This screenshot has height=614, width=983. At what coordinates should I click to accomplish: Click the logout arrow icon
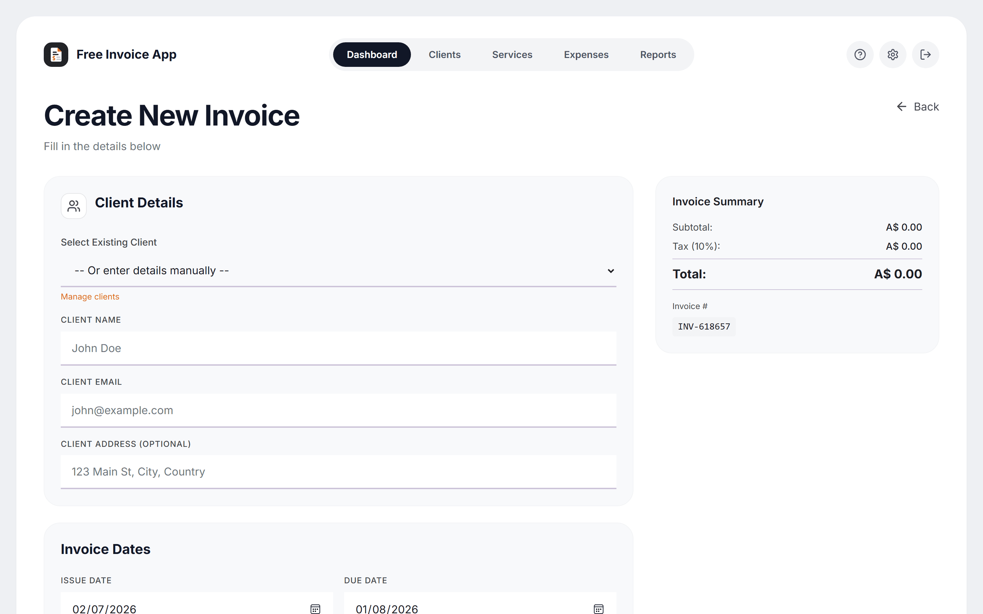(925, 55)
